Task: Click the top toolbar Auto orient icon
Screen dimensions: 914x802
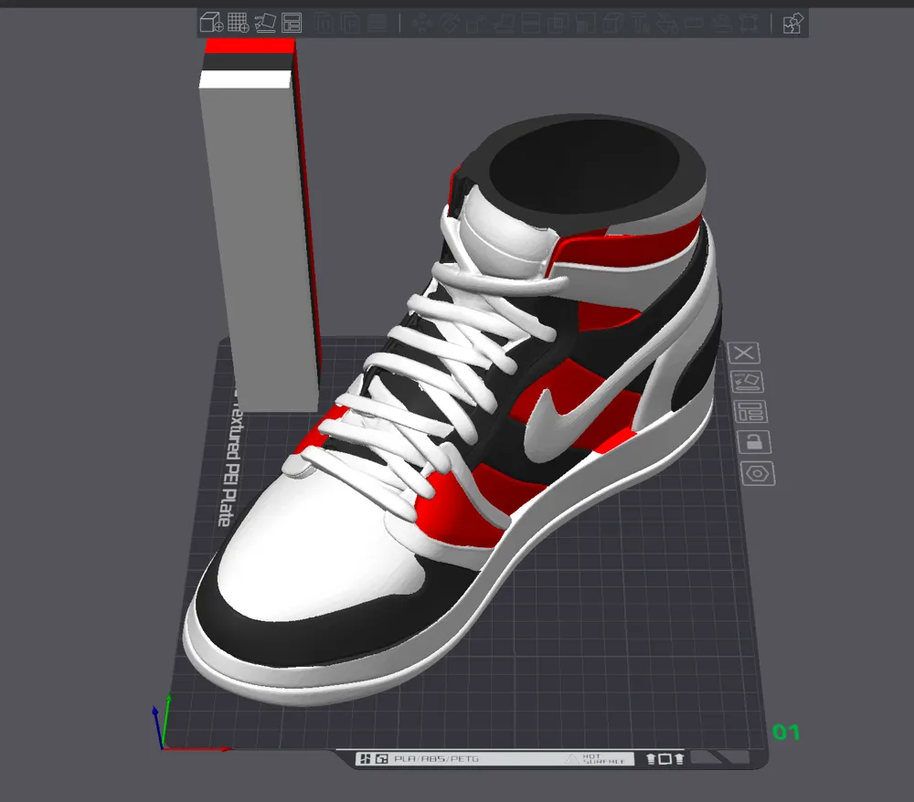Action: (x=265, y=23)
